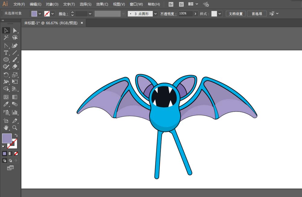Activate the Hand tool
This screenshot has height=197, width=302.
coord(6,128)
